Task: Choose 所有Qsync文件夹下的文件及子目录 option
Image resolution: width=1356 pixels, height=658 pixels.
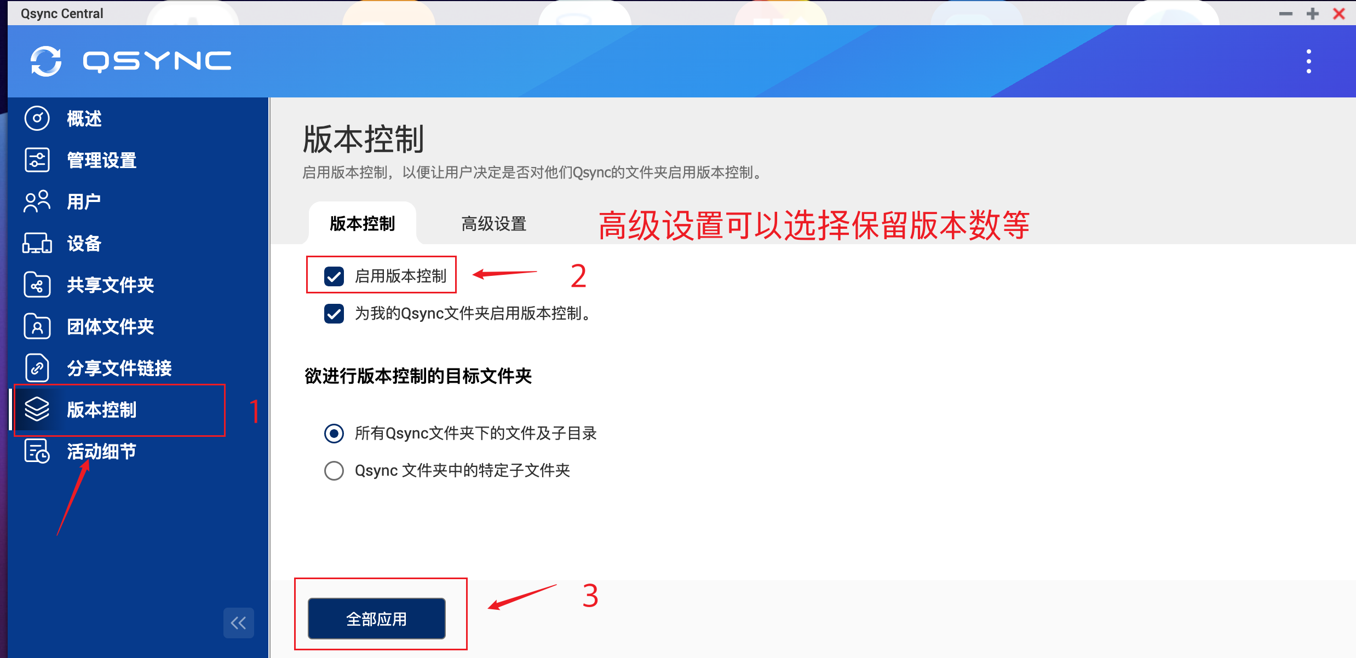Action: click(x=334, y=433)
